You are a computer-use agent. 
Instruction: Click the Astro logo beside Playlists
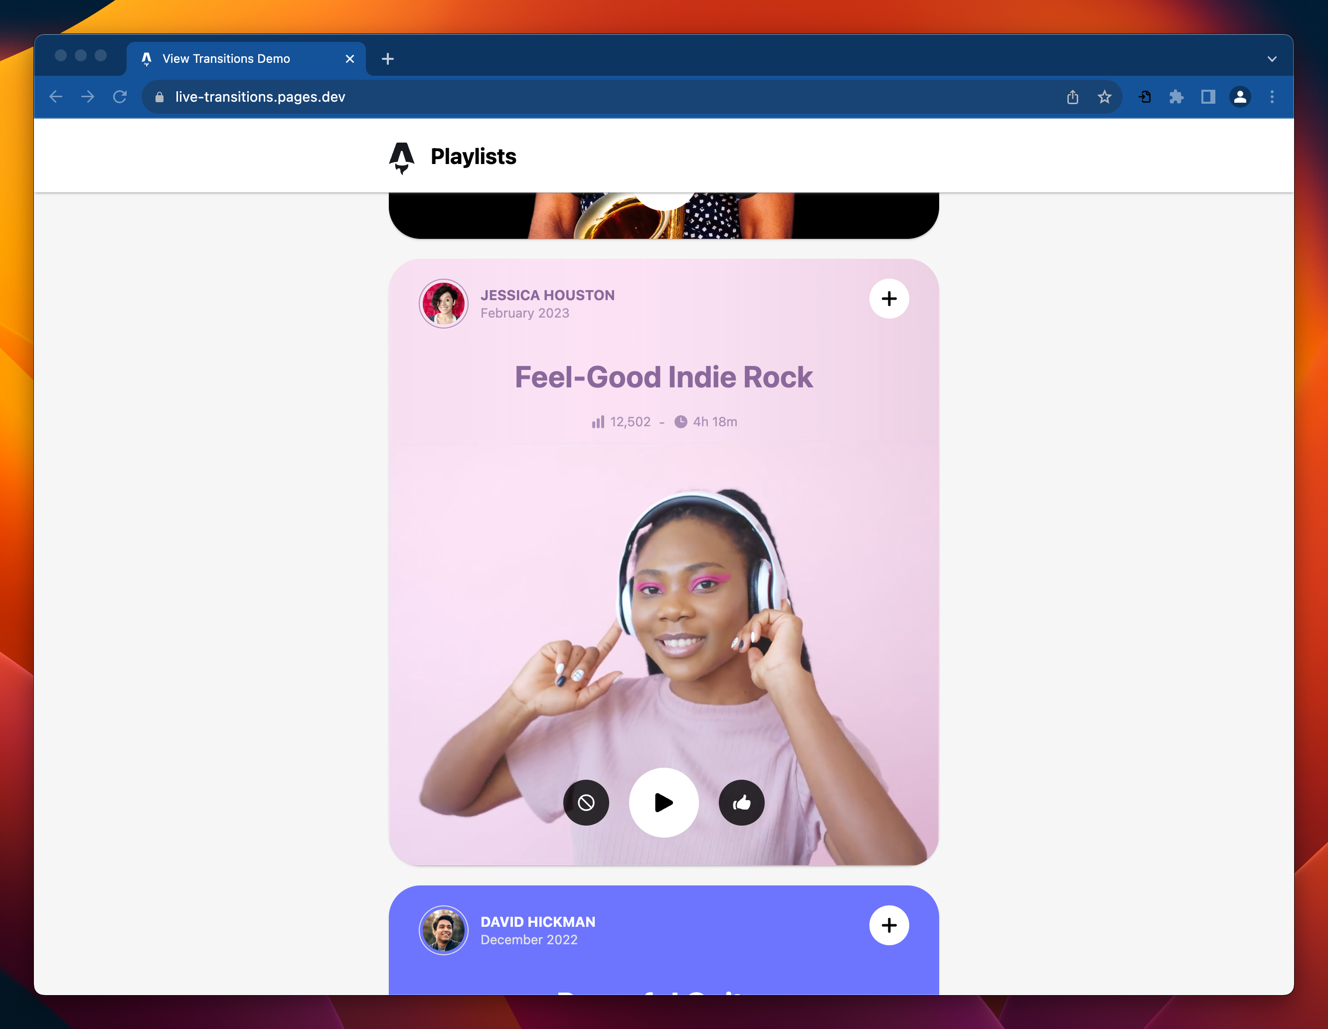pos(401,158)
